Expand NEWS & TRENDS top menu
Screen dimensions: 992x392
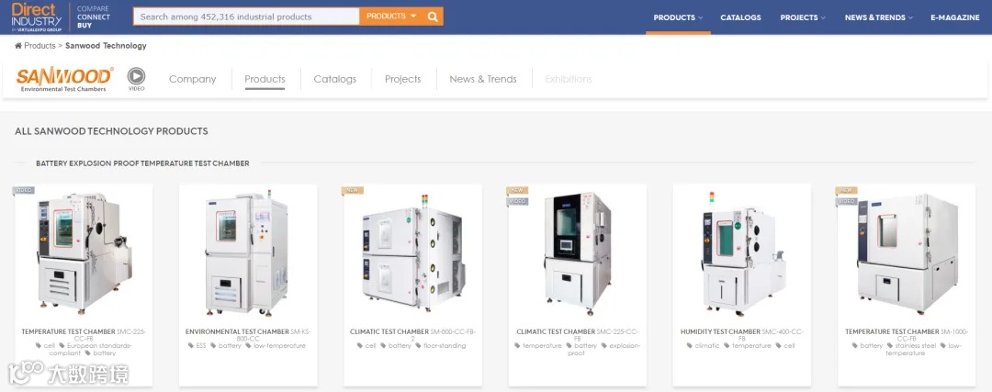pos(878,17)
